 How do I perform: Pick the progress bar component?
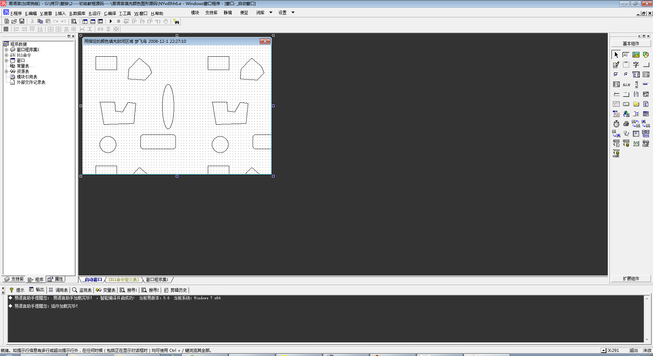[x=646, y=84]
